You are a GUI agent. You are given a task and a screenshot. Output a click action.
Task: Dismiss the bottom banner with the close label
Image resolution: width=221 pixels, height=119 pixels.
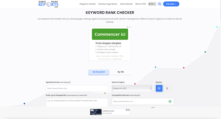(x=152, y=107)
